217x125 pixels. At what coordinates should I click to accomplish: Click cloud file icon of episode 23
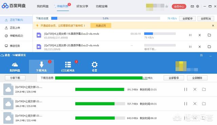[x=8, y=118]
